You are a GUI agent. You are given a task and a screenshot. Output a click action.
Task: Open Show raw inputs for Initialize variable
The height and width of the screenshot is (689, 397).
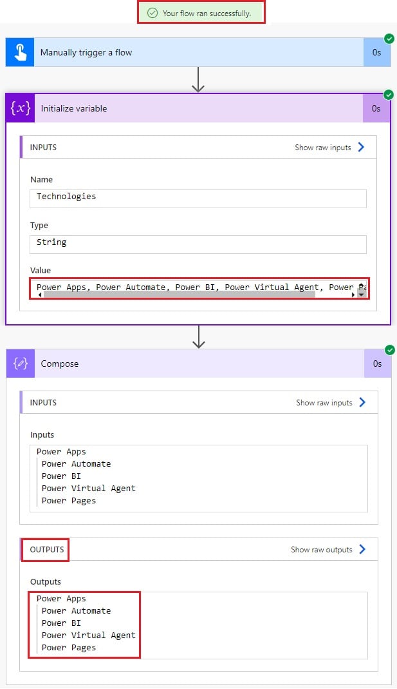coord(323,148)
